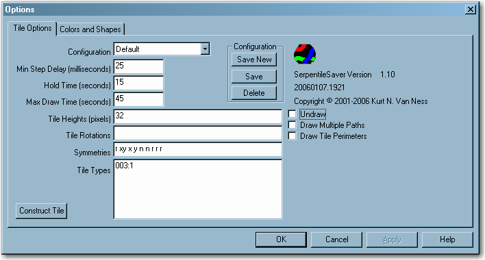Expand the Configuration dropdown arrow
The height and width of the screenshot is (260, 485).
(x=205, y=49)
